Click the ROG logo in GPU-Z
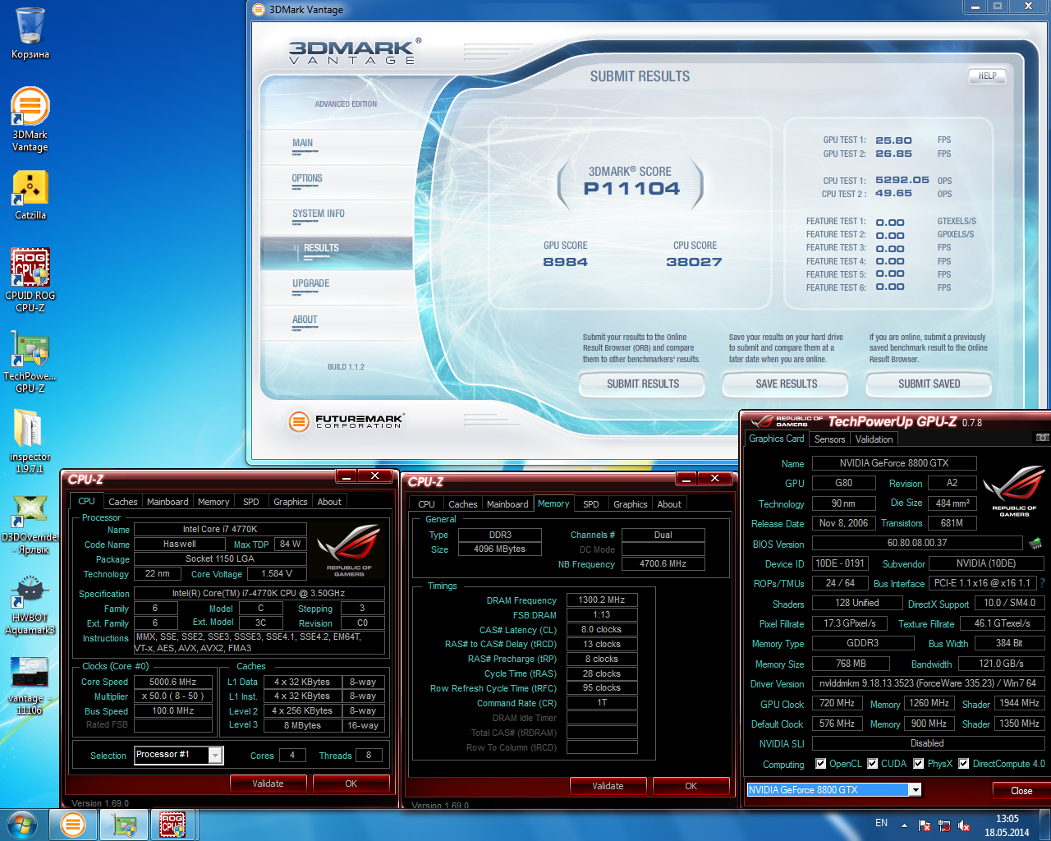The width and height of the screenshot is (1051, 841). 1014,491
